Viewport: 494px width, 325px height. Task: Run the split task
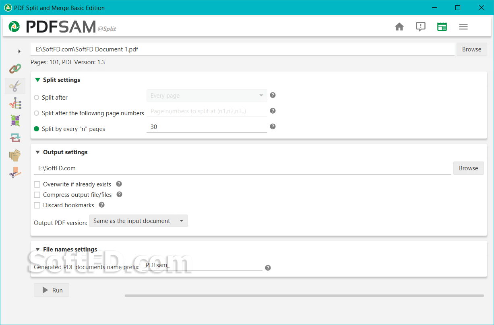[x=52, y=290]
